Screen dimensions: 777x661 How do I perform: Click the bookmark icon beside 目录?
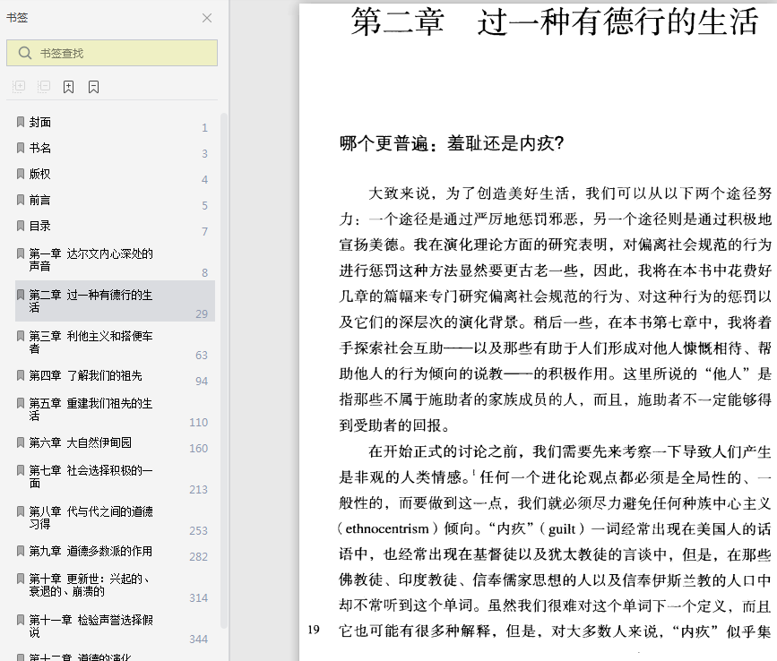[21, 226]
